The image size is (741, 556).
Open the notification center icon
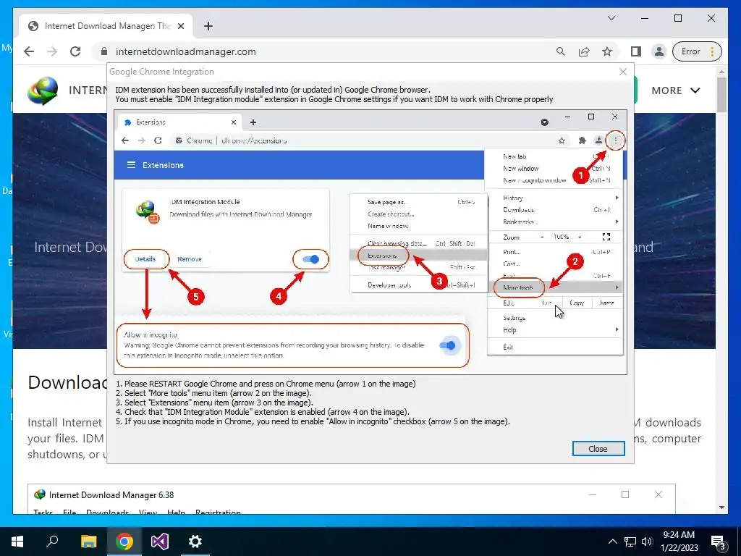719,542
